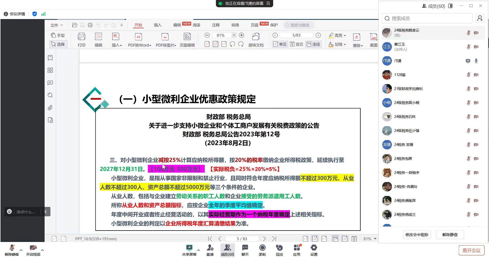The image size is (489, 258).
Task: Switch to the 插入 ribbon tab
Action: click(157, 25)
